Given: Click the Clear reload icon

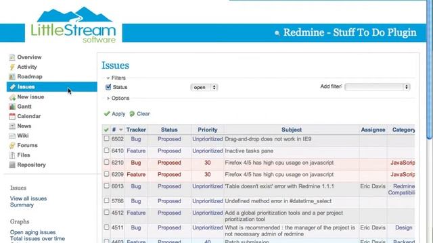Looking at the screenshot, I should pos(132,113).
